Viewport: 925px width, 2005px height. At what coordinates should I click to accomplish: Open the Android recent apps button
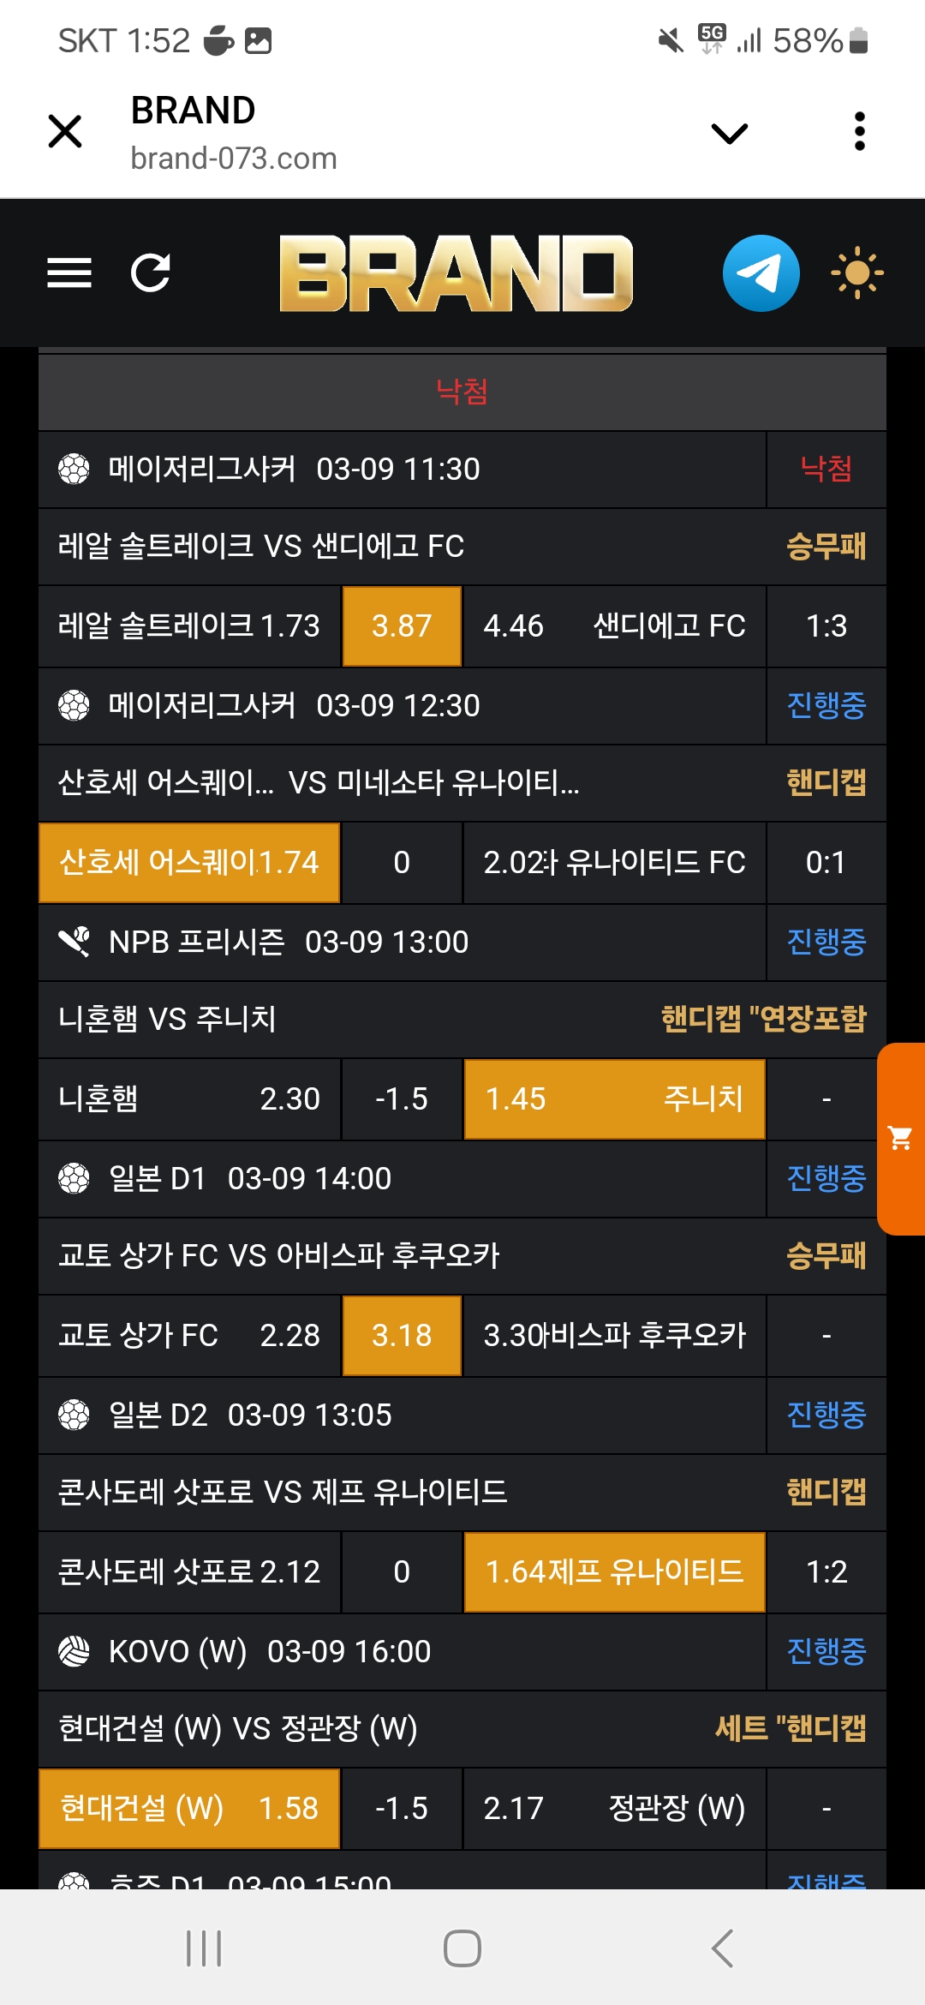[204, 1948]
